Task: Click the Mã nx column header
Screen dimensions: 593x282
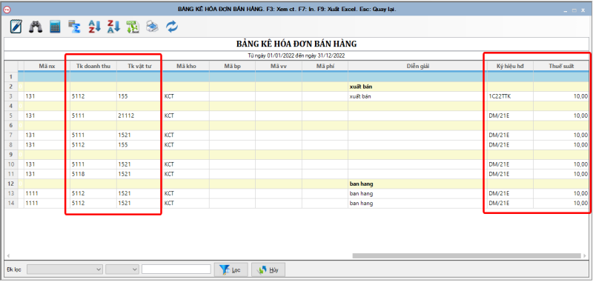Action: pyautogui.click(x=47, y=66)
